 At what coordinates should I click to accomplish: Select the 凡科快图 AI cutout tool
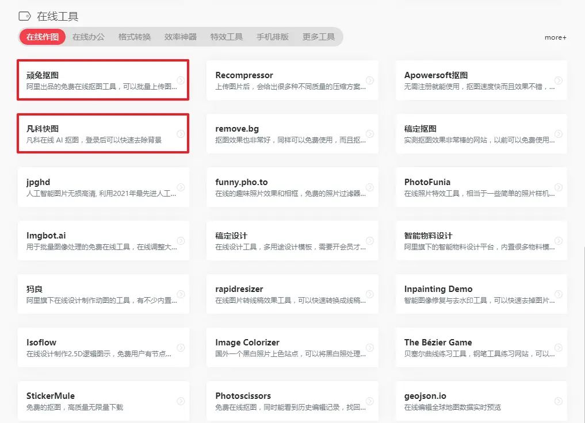(x=86, y=134)
